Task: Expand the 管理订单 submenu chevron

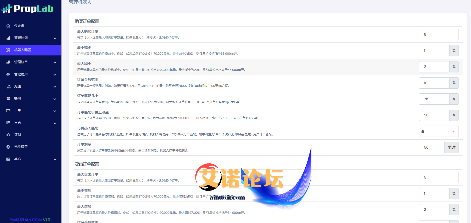Action: [55, 62]
